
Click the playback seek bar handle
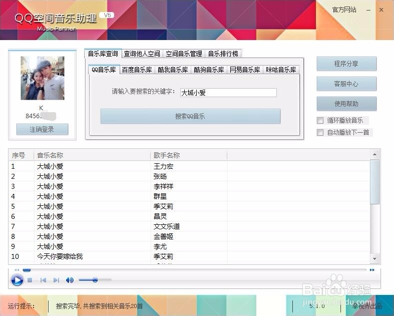click(x=27, y=270)
